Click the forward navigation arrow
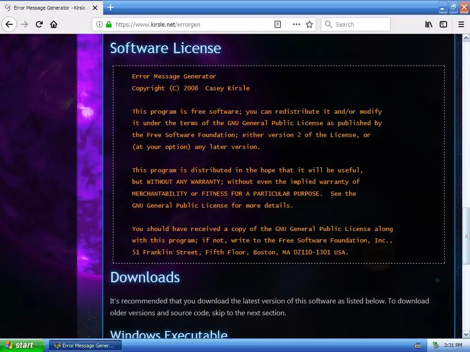Image resolution: width=470 pixels, height=352 pixels. [24, 24]
